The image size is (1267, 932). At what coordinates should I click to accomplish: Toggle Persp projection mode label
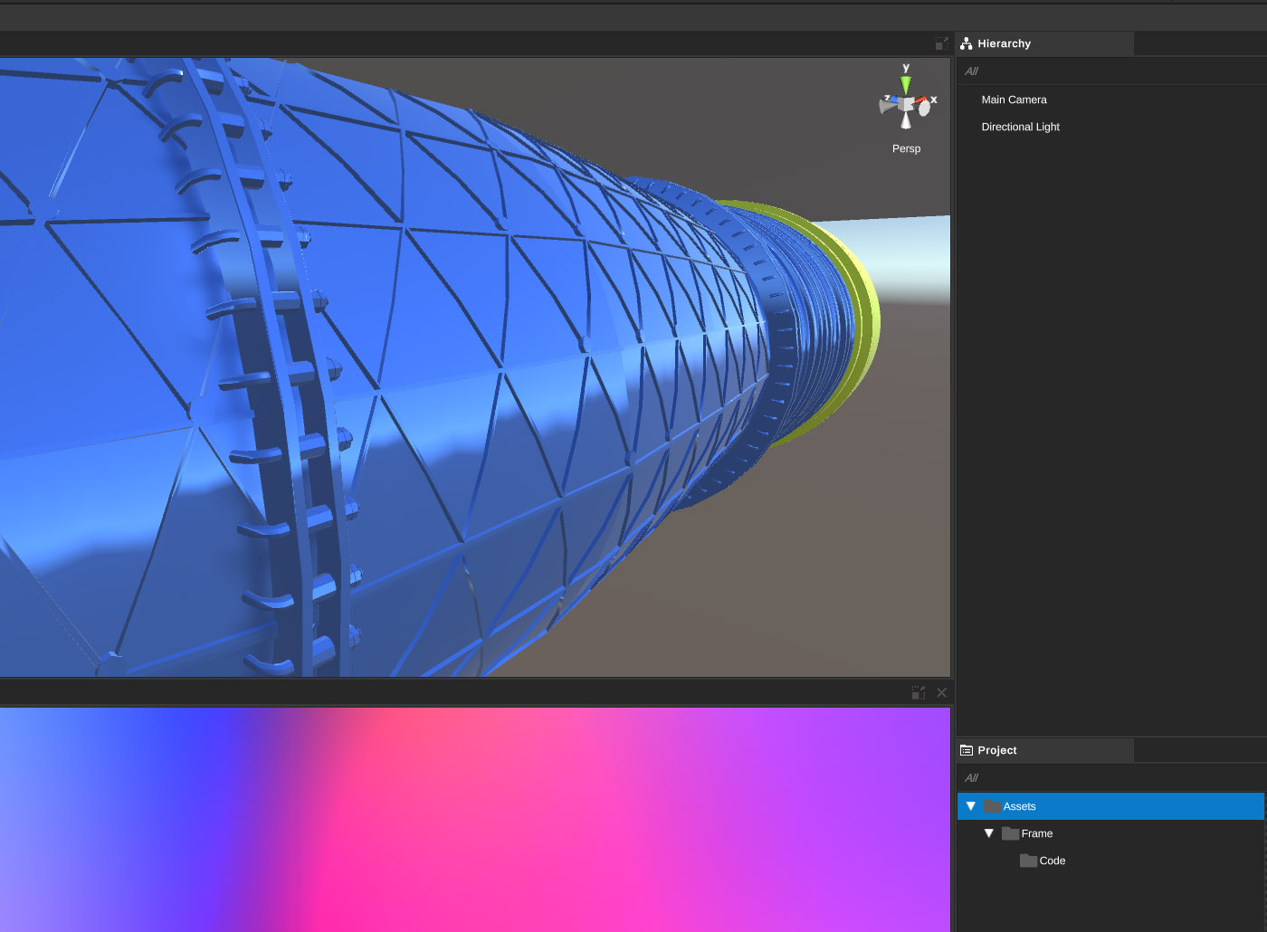[x=906, y=148]
